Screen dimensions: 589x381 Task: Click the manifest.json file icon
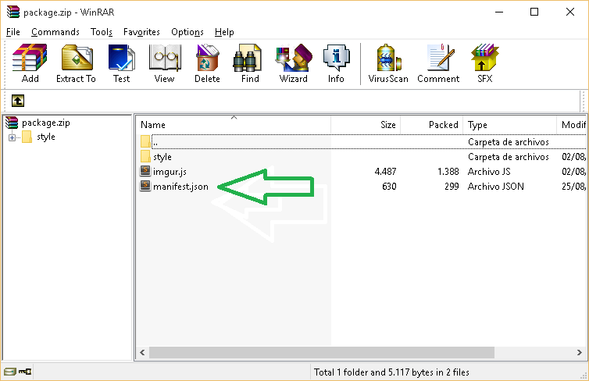pyautogui.click(x=145, y=186)
